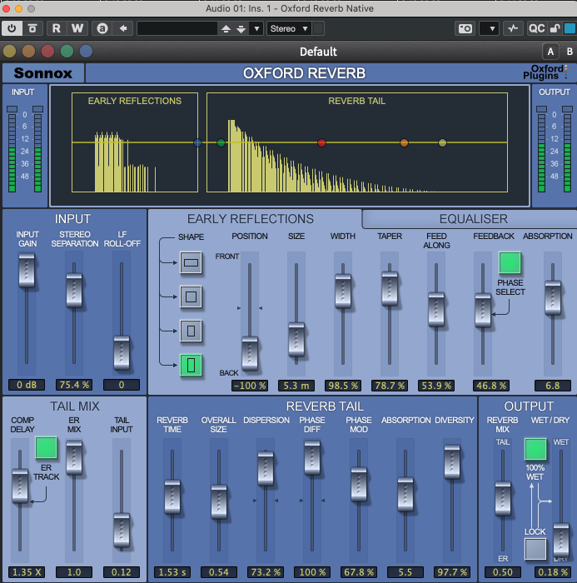Click the Comp Delay 1.35 X value

[27, 572]
